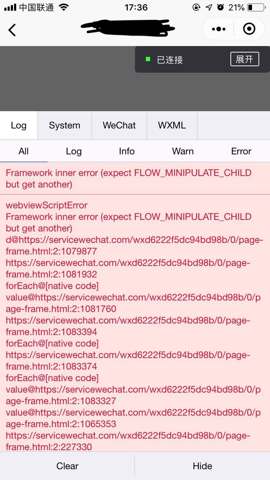Select the All filter tab
Image resolution: width=270 pixels, height=480 pixels.
tap(23, 151)
